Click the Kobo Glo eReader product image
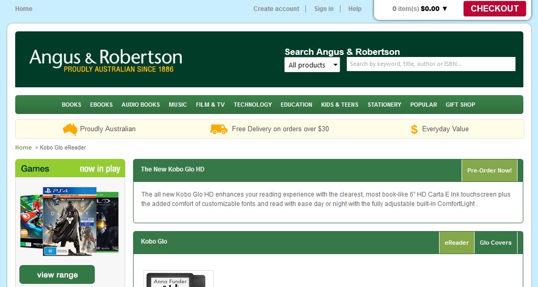The height and width of the screenshot is (287, 538). point(179,279)
